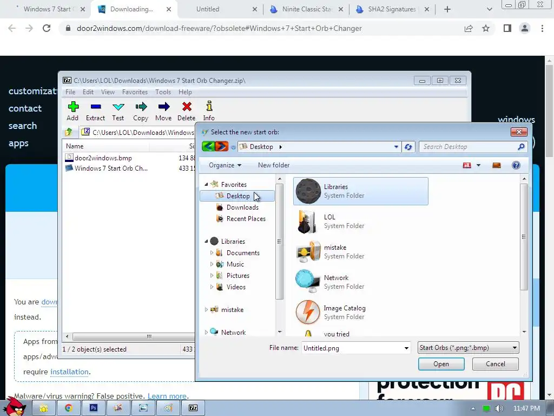The width and height of the screenshot is (554, 416).
Task: Open the Image Catalog system folder
Action: point(360,313)
